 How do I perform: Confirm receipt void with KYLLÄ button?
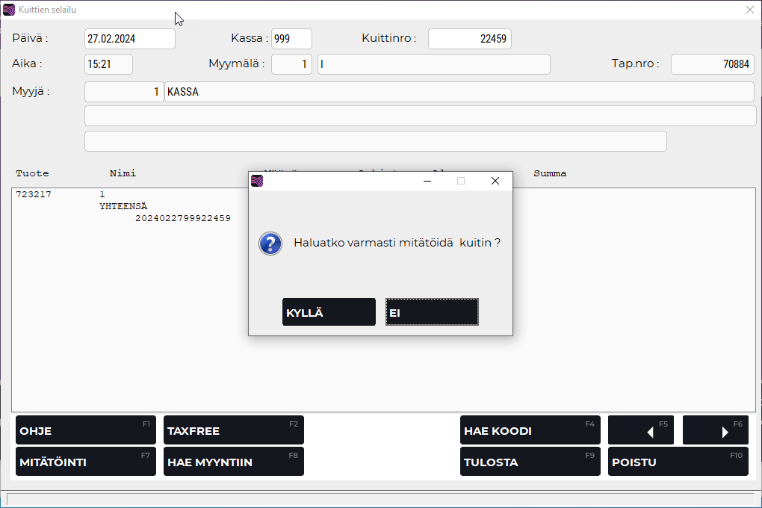click(329, 312)
